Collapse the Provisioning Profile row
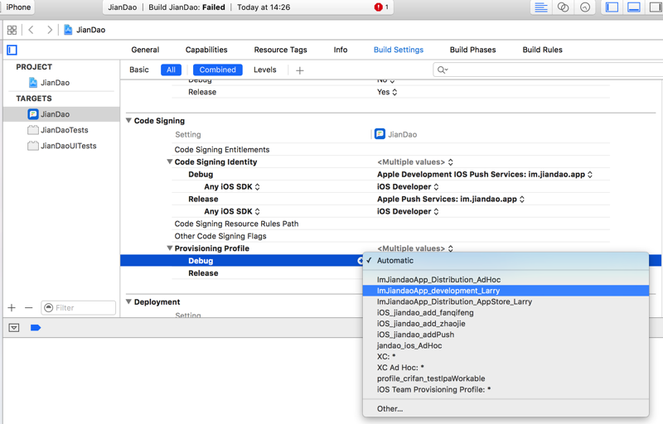 click(x=170, y=248)
